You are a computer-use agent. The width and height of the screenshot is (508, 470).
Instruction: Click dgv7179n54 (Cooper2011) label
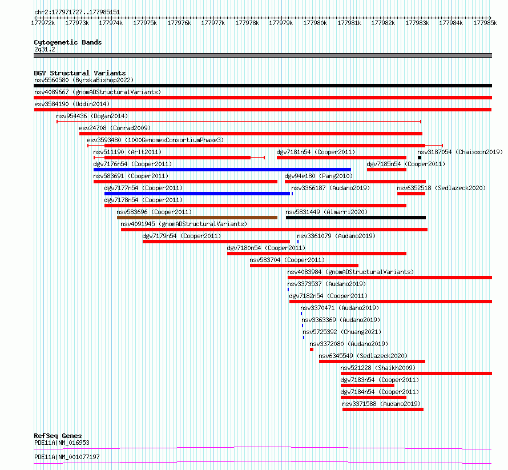click(182, 236)
